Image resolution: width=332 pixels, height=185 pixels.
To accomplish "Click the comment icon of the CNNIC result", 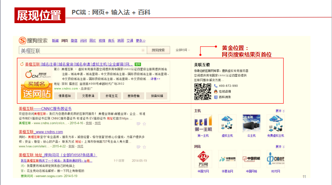I will tap(139, 124).
